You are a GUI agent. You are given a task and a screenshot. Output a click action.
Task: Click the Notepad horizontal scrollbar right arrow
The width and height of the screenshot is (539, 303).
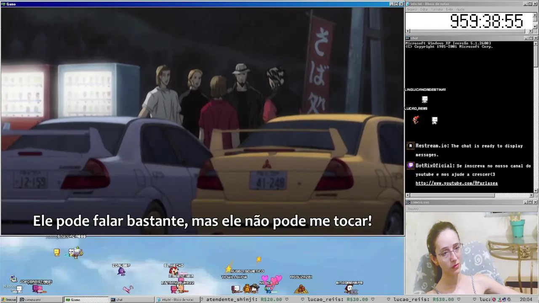531,31
